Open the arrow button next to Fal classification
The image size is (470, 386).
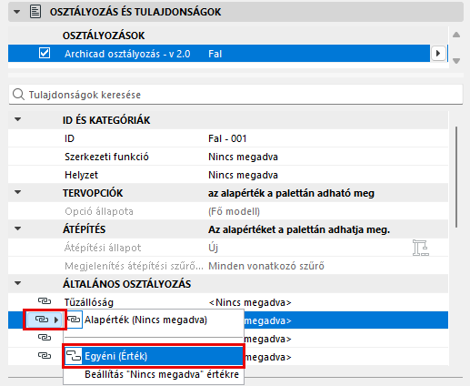point(438,54)
